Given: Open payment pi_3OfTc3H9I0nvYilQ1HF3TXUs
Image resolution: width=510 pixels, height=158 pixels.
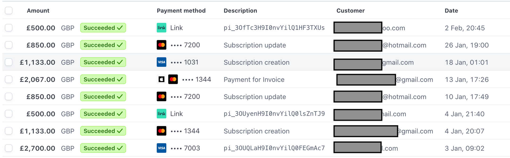Looking at the screenshot, I should pos(274,28).
